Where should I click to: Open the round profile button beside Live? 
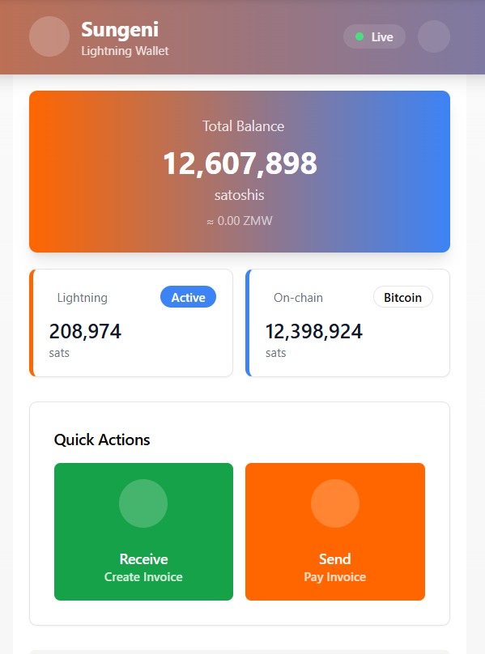point(434,36)
